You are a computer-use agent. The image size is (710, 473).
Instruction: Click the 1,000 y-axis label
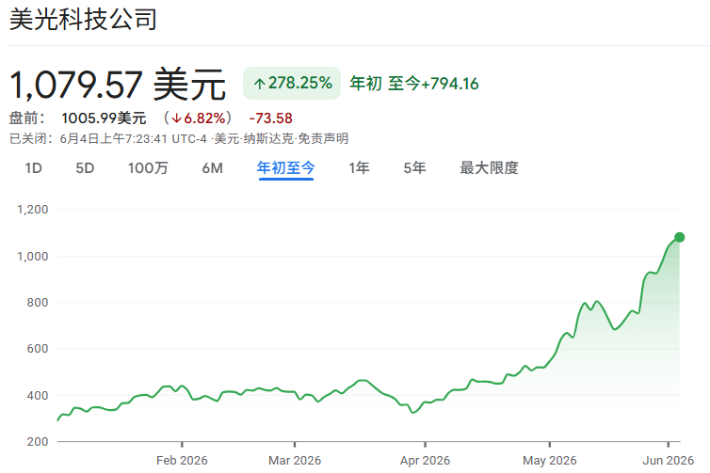pyautogui.click(x=33, y=257)
